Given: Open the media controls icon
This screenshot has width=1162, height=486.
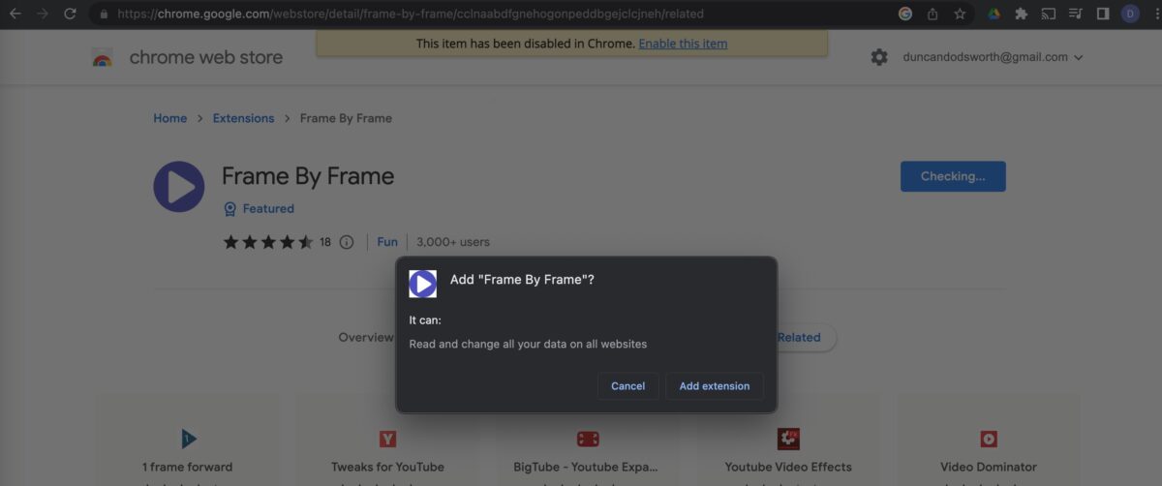Looking at the screenshot, I should [x=1076, y=14].
